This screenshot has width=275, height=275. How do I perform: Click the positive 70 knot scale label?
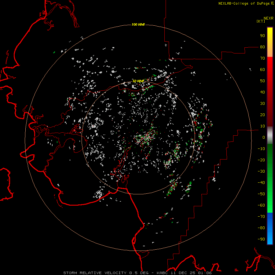(x=262, y=58)
